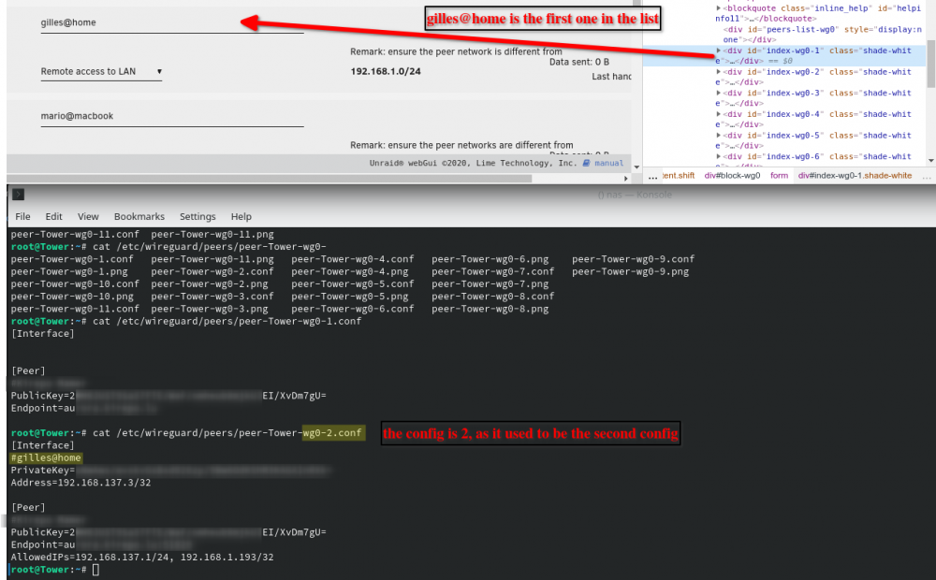The height and width of the screenshot is (580, 936).
Task: Click the AllowedIPs line in terminal
Action: (142, 558)
